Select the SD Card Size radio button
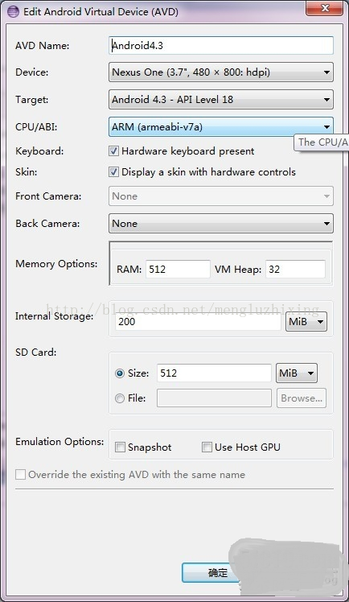Viewport: 349px width, 602px height. pos(120,373)
